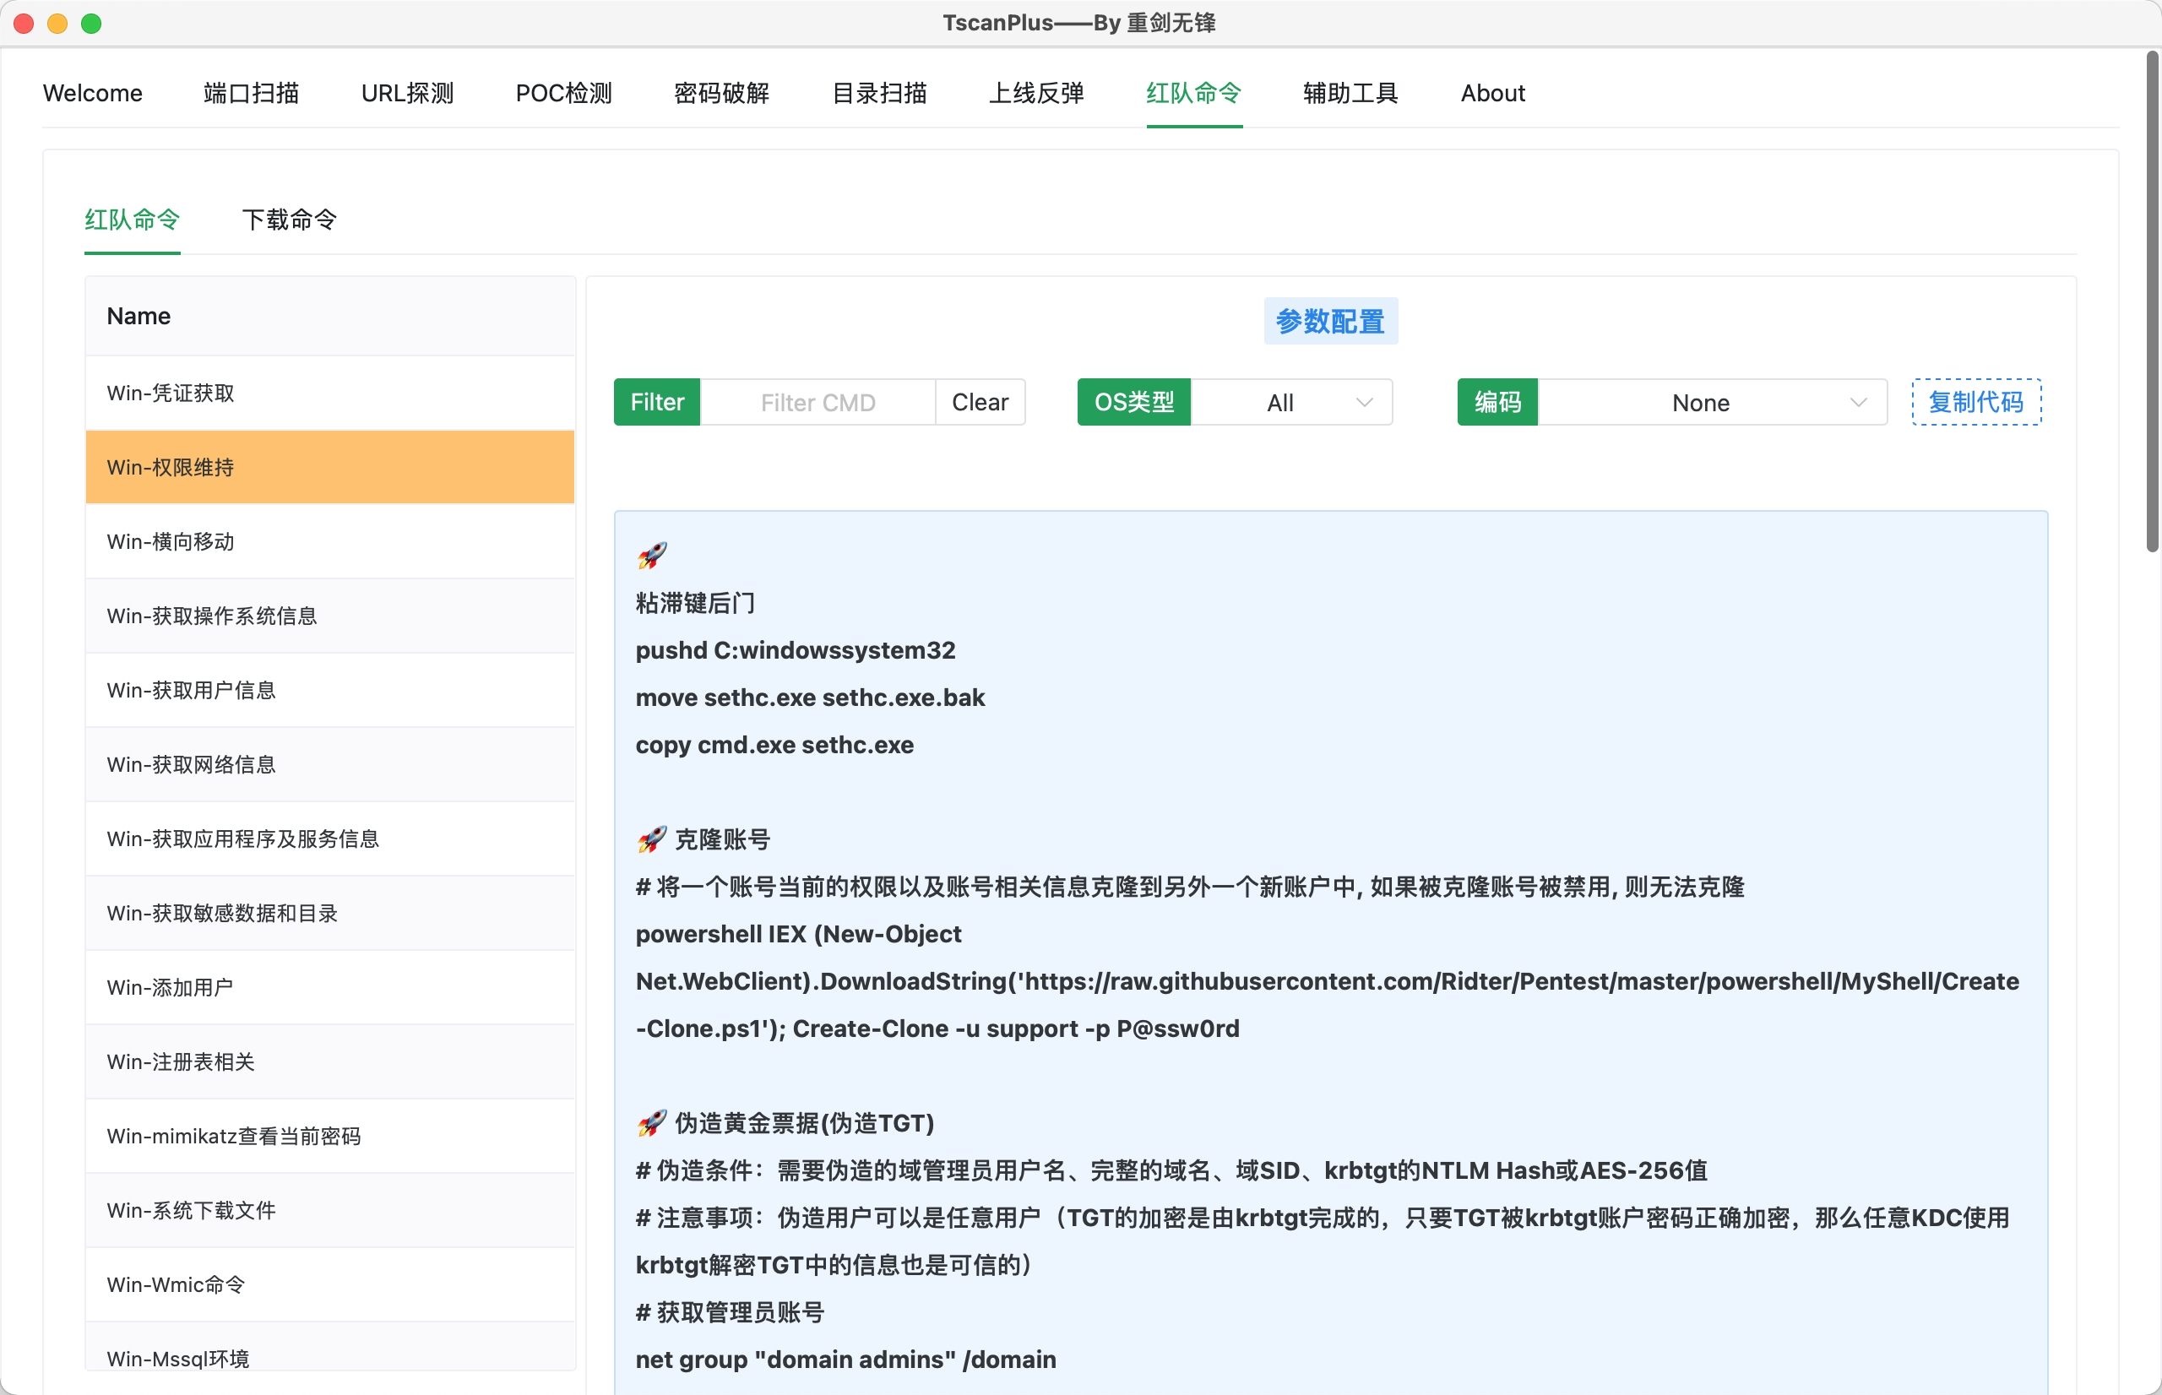2162x1395 pixels.
Task: Click rocket icon beside 克隆账号
Action: [652, 839]
